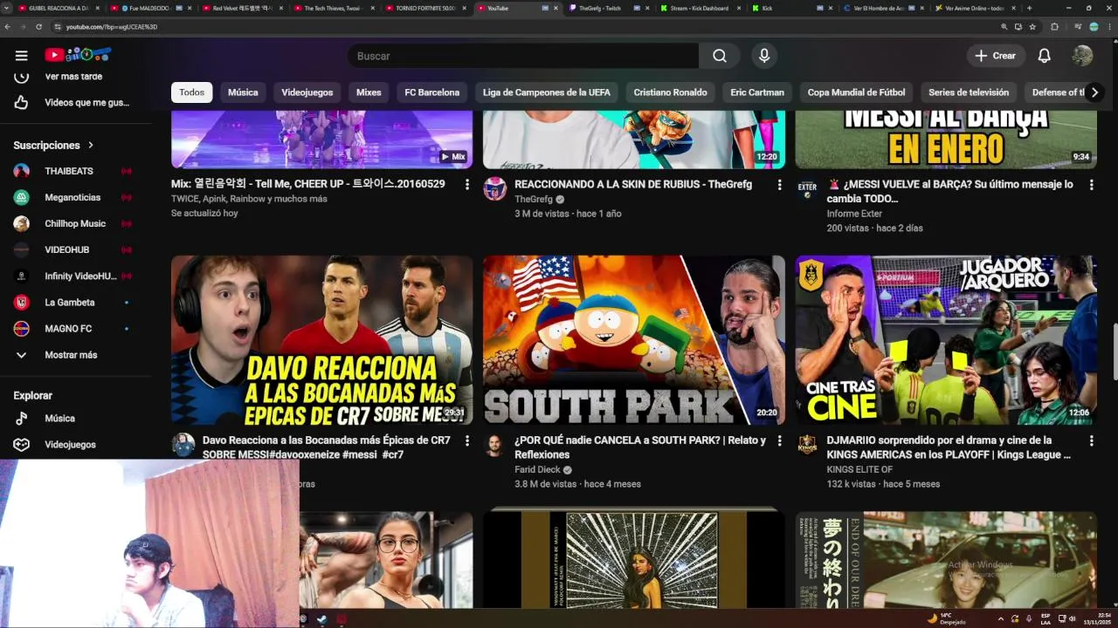Open the notifications bell
This screenshot has height=628, width=1118.
click(x=1044, y=56)
